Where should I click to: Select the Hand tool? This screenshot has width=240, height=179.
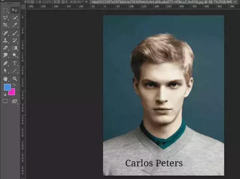click(5, 79)
